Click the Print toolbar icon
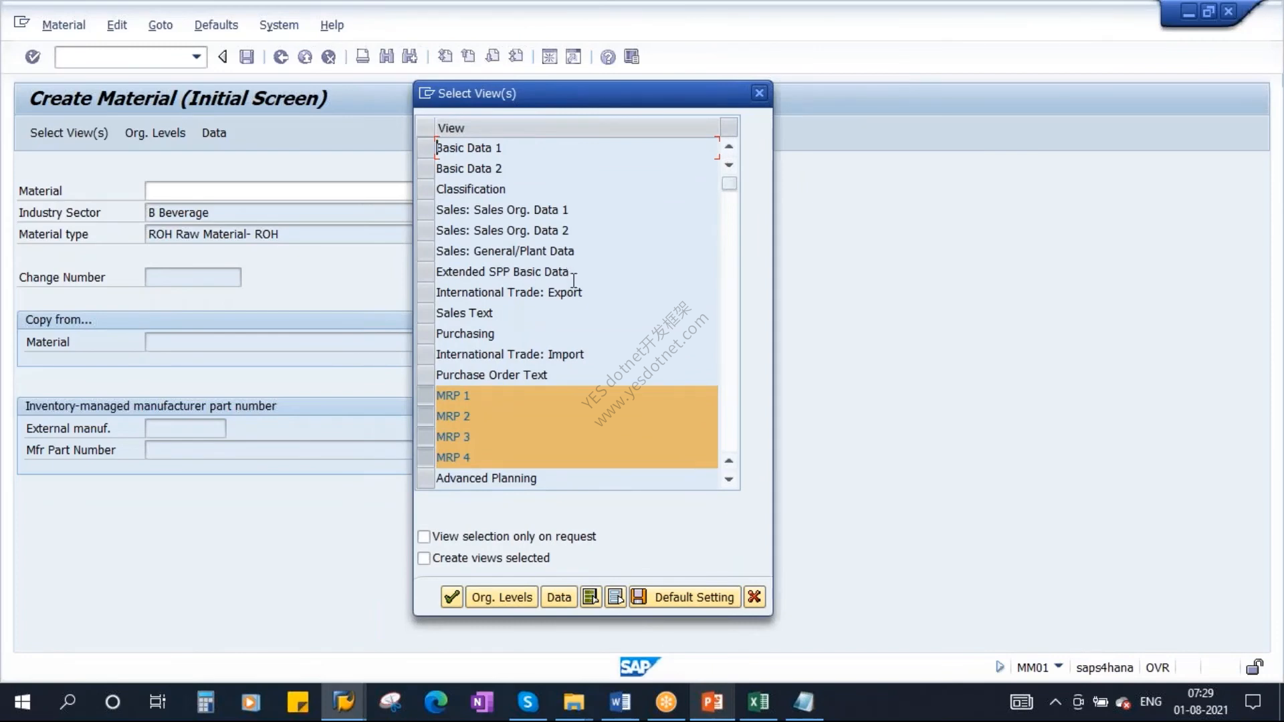1284x722 pixels. click(x=362, y=57)
